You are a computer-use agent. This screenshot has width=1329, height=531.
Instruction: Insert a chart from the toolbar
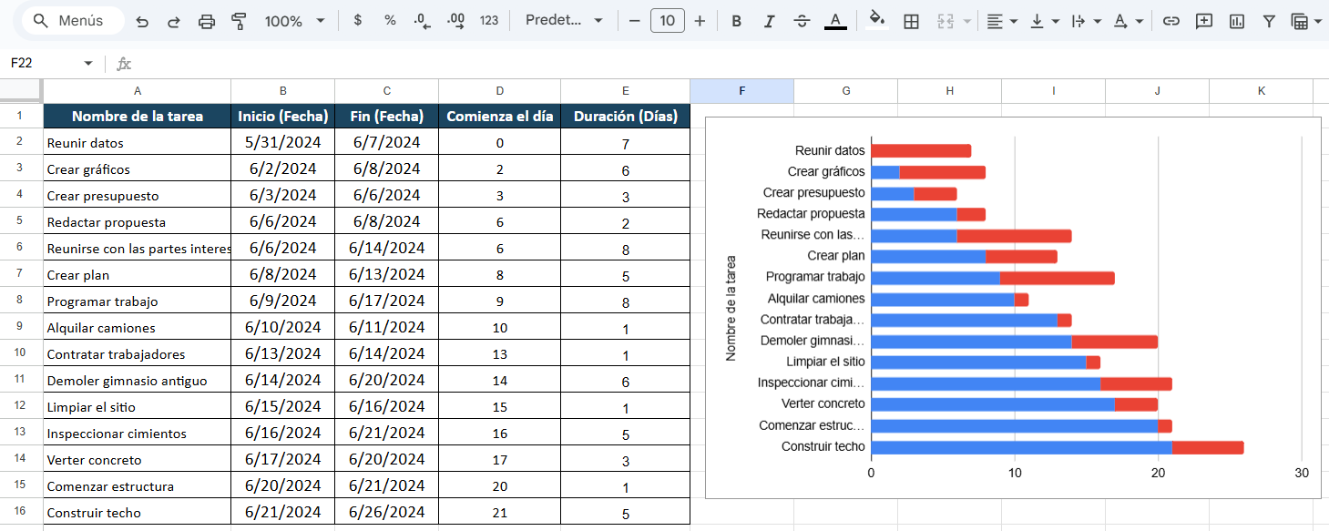(x=1236, y=20)
